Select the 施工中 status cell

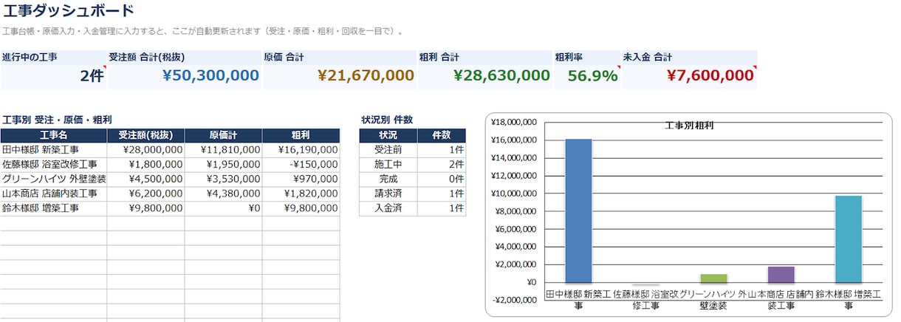[x=388, y=164]
